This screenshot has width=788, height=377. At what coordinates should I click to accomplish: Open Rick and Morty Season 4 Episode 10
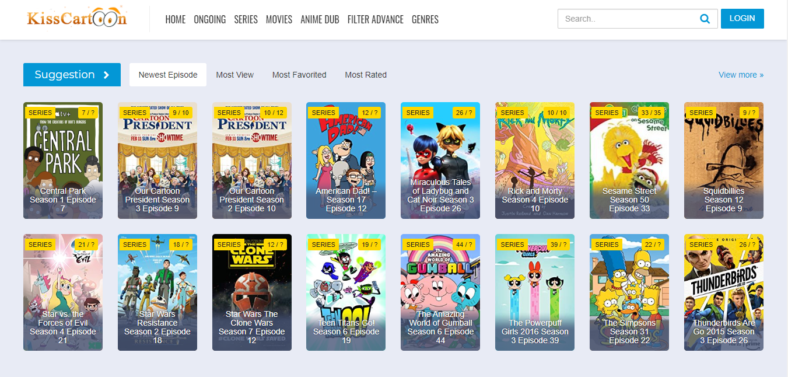(x=535, y=160)
